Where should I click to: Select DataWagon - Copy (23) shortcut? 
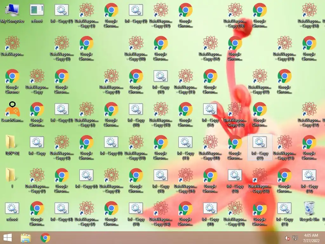point(260,181)
